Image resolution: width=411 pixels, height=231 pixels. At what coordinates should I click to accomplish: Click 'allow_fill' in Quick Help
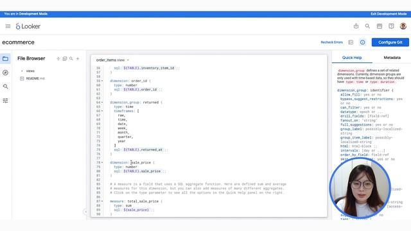(351, 94)
